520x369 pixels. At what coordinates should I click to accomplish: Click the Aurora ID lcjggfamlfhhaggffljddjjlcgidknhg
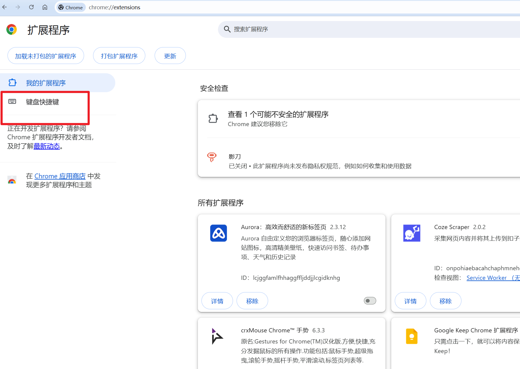pyautogui.click(x=296, y=278)
